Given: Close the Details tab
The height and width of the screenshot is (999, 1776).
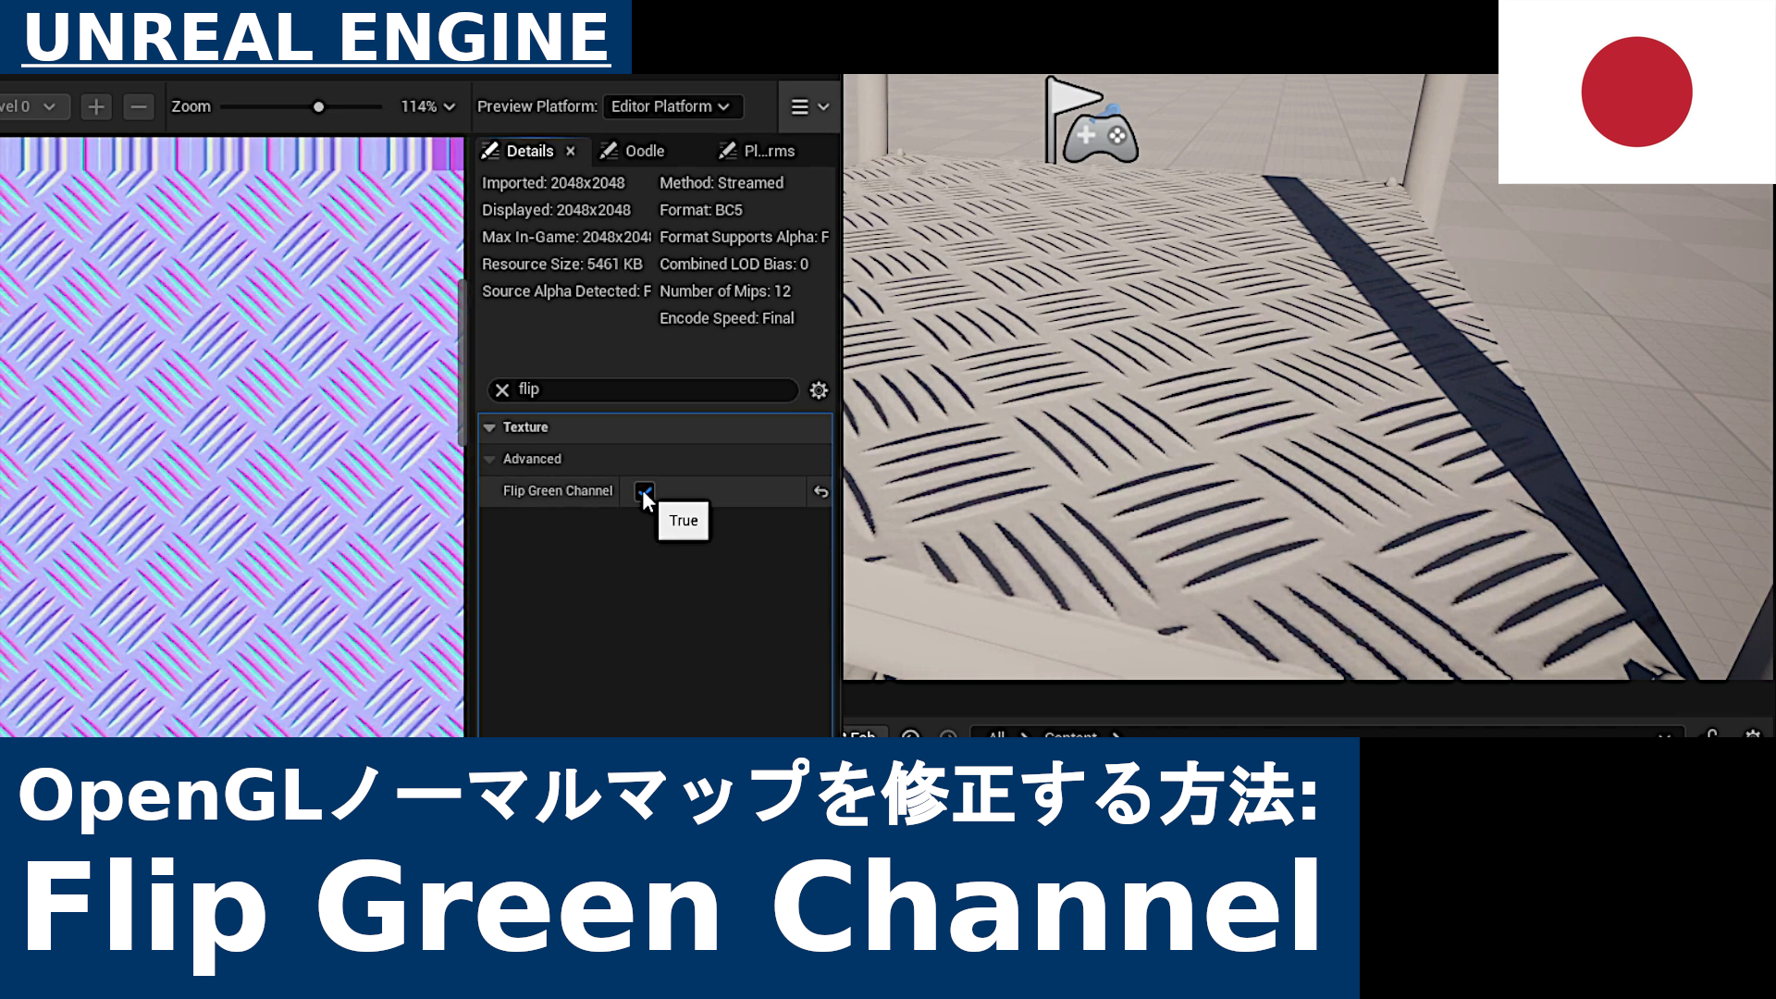Looking at the screenshot, I should pos(571,151).
